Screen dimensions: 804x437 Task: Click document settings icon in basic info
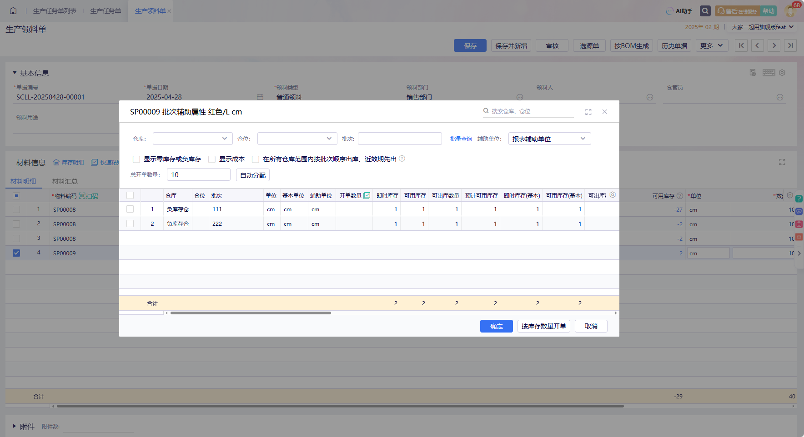(753, 73)
